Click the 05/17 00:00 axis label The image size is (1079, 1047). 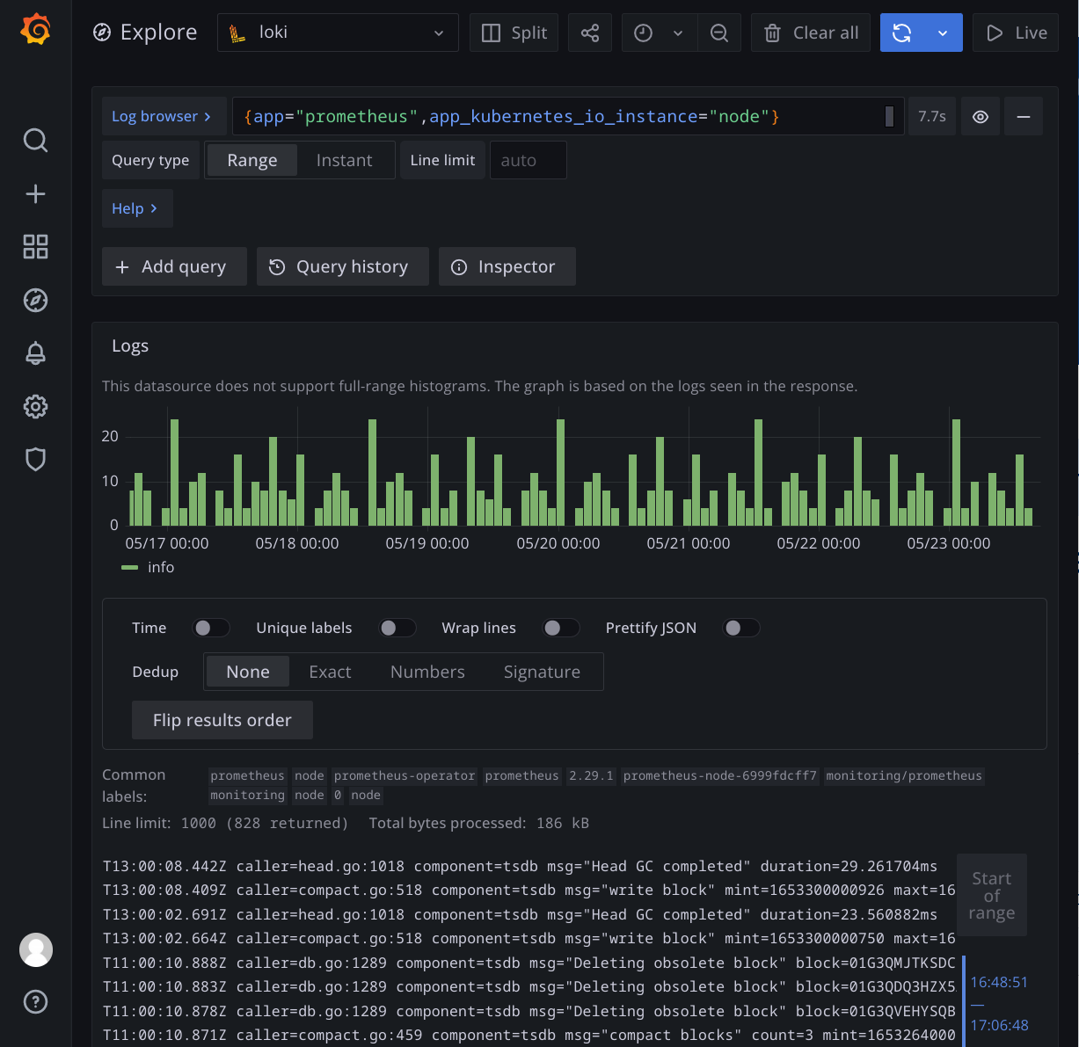[x=167, y=543]
